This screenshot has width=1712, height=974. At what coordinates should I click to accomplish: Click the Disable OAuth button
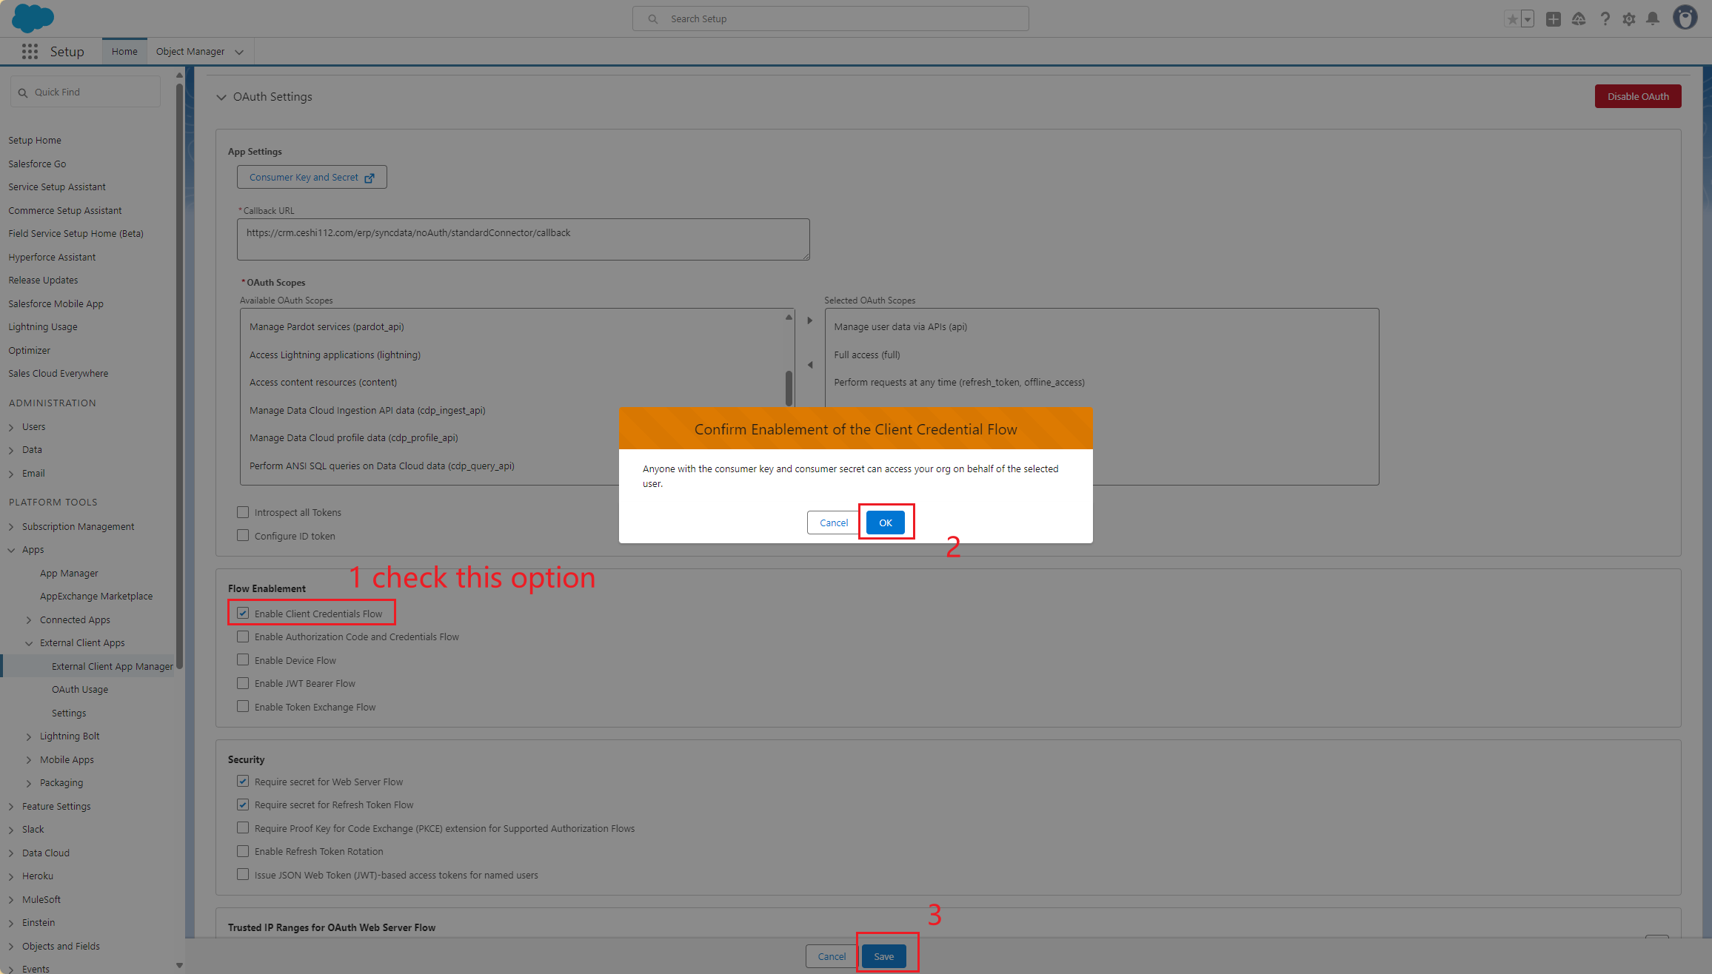pos(1638,96)
